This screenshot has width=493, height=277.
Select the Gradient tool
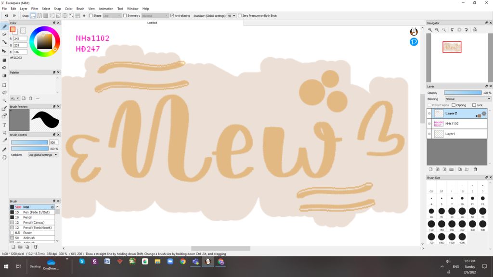pyautogui.click(x=4, y=76)
